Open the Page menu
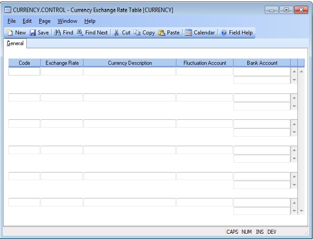This screenshot has height=240, width=313. click(x=45, y=21)
